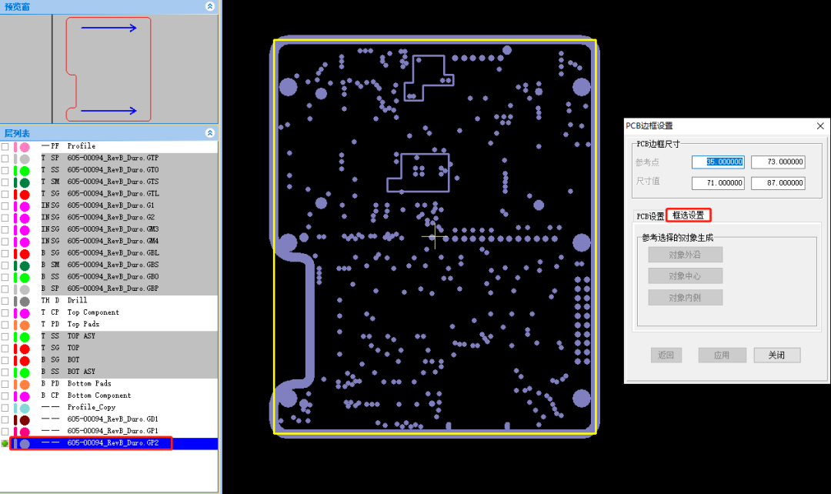The width and height of the screenshot is (831, 494).
Task: Click the dark green icon of GTS layer
Action: [x=25, y=182]
